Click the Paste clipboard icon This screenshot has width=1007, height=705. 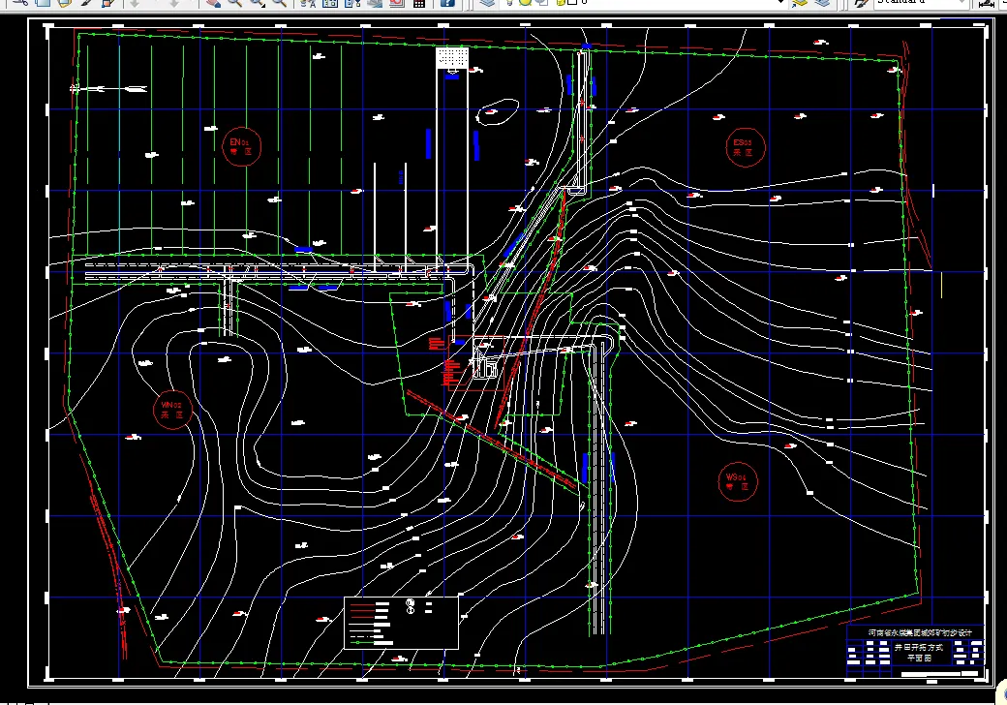(64, 3)
